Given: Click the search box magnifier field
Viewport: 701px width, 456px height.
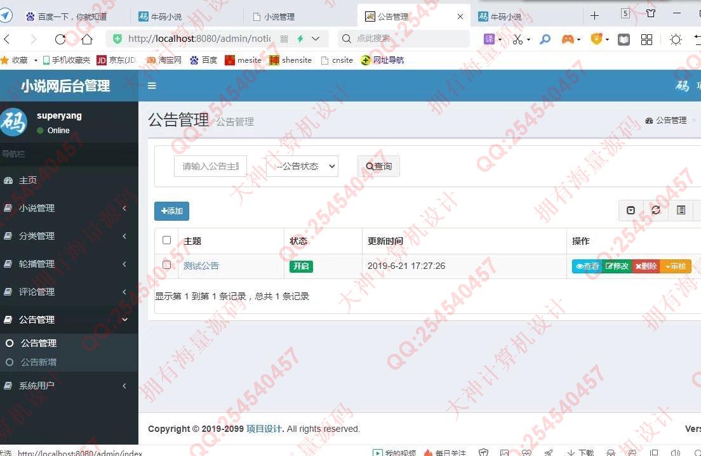Looking at the screenshot, I should pyautogui.click(x=404, y=39).
